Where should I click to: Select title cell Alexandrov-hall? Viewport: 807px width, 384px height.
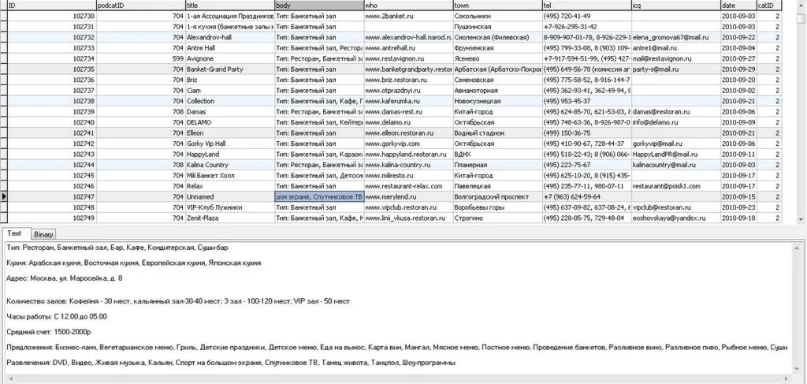(229, 38)
